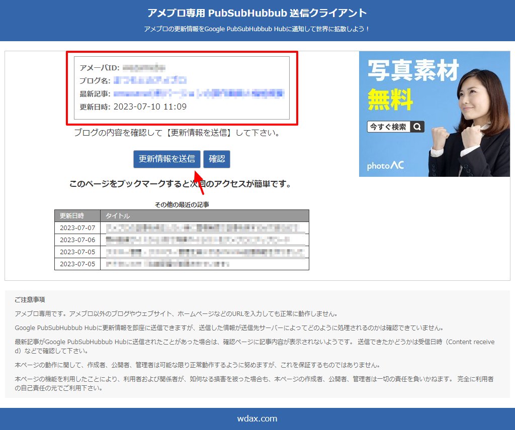Click the blurred アメーバID value
This screenshot has width=515, height=430.
pyautogui.click(x=144, y=67)
